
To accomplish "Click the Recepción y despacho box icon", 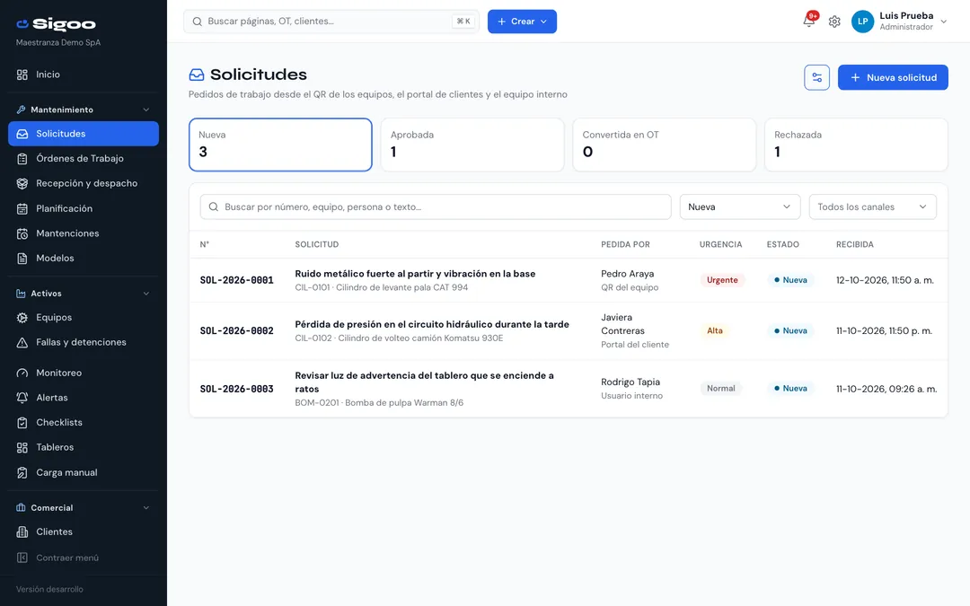I will coord(22,184).
